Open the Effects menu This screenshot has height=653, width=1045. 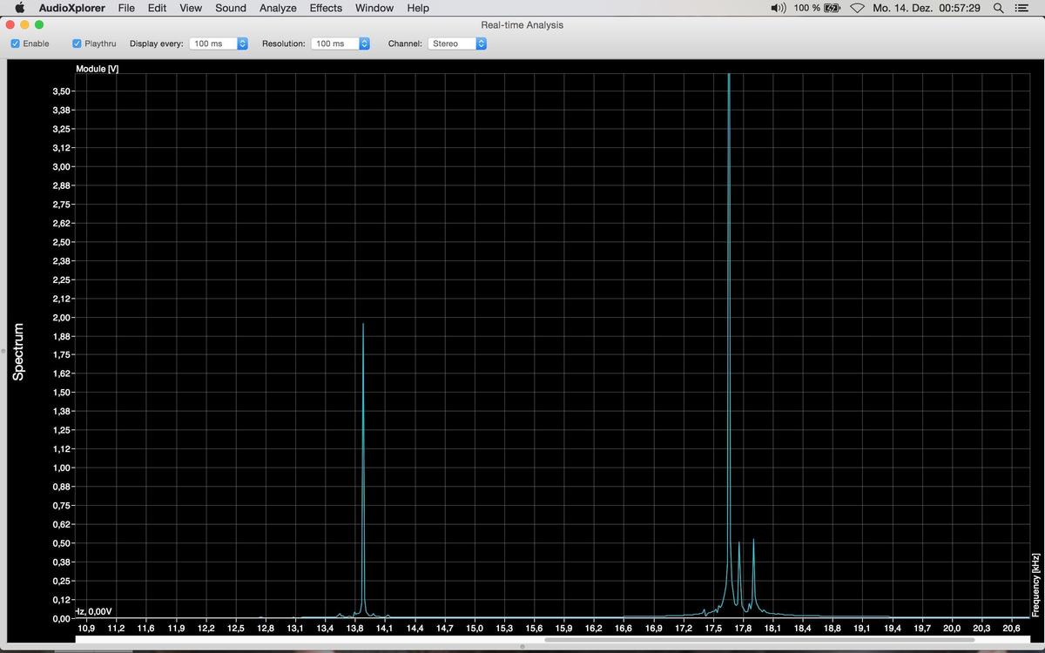tap(326, 8)
